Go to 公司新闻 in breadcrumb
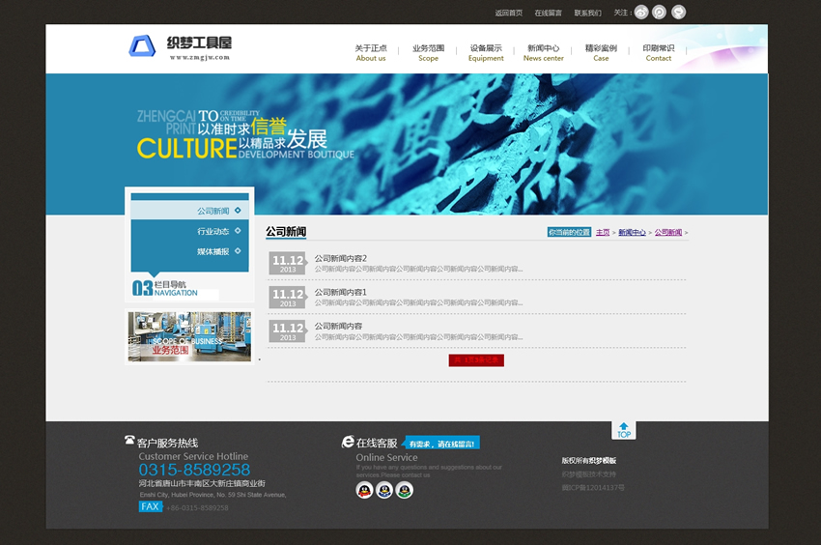This screenshot has width=821, height=545. click(668, 232)
